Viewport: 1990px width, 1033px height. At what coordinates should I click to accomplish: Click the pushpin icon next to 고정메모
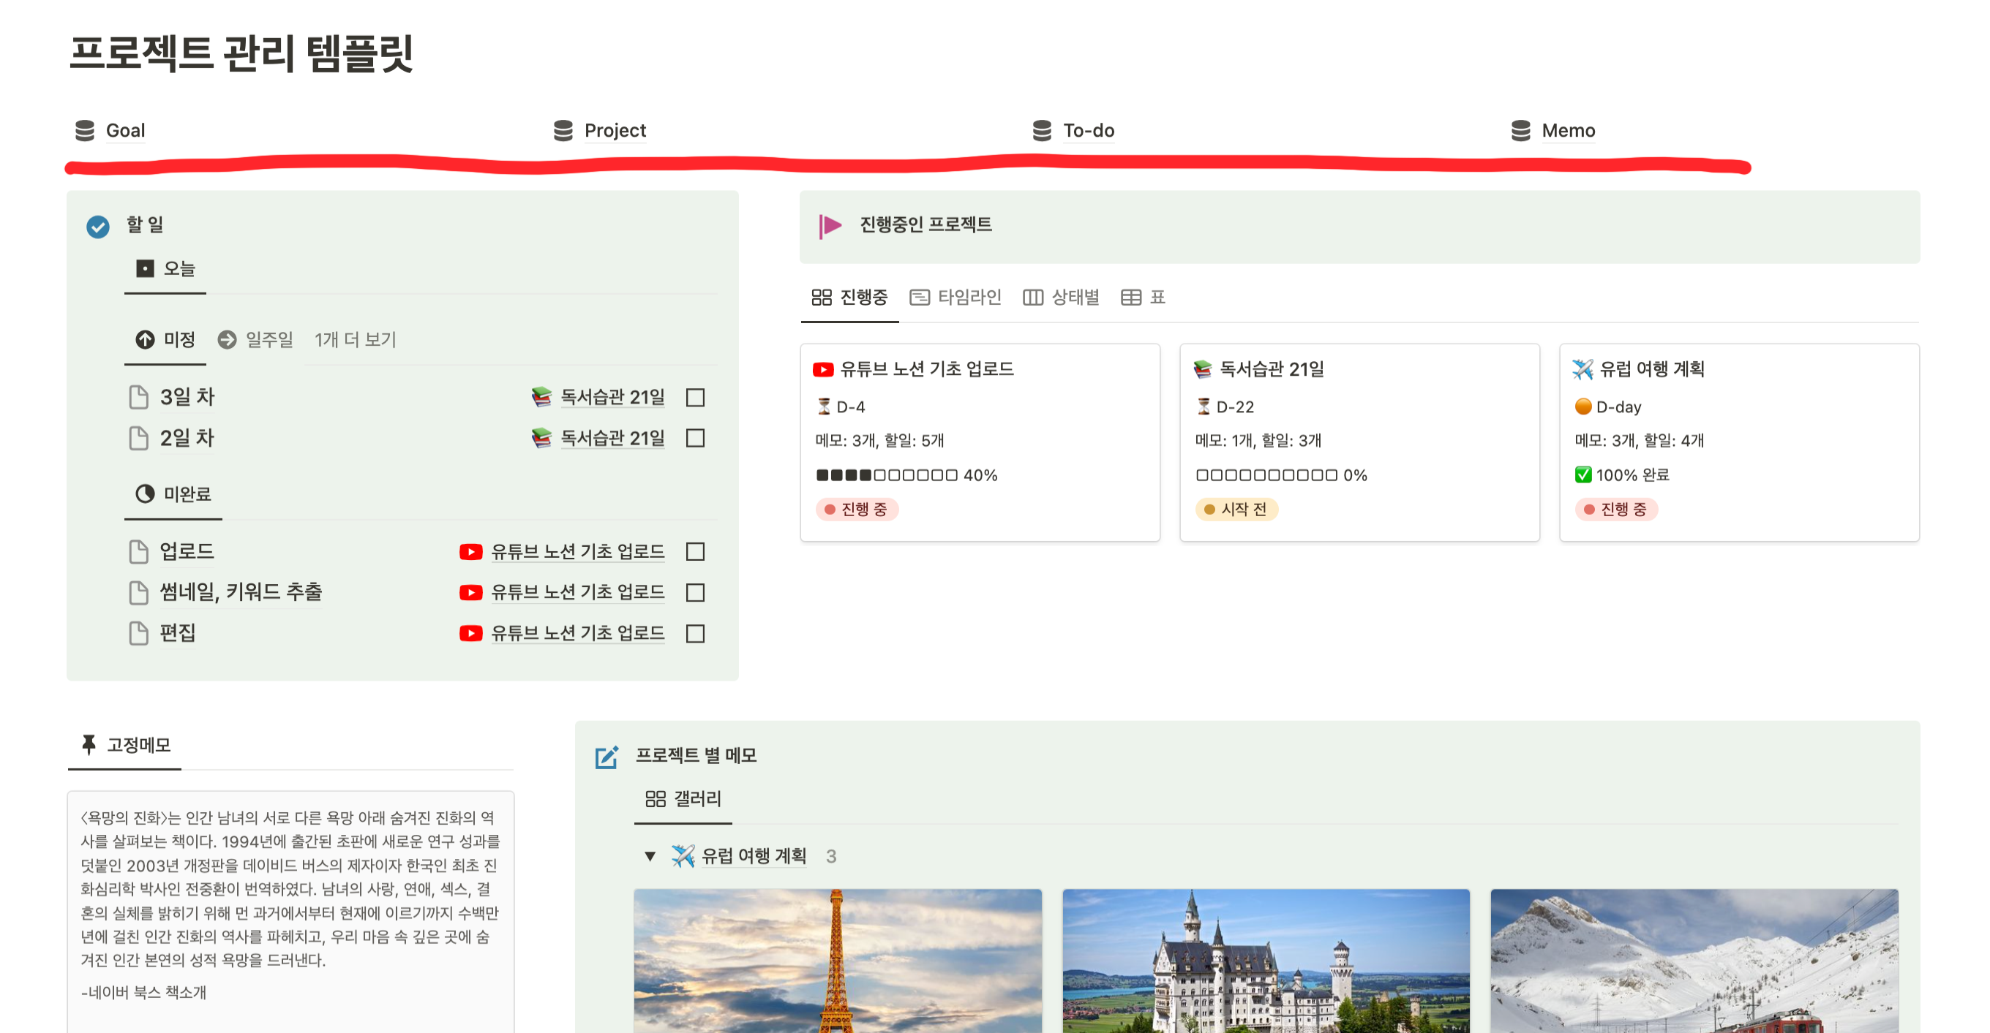(x=89, y=744)
